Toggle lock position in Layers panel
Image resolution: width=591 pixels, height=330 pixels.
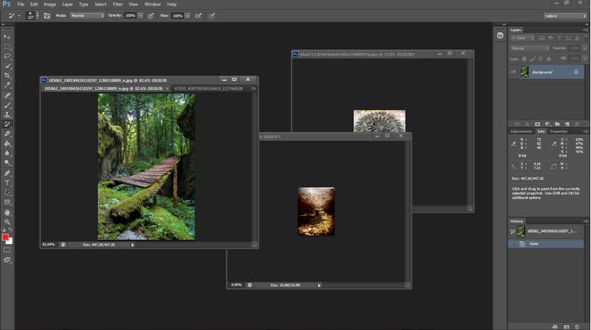[x=541, y=59]
